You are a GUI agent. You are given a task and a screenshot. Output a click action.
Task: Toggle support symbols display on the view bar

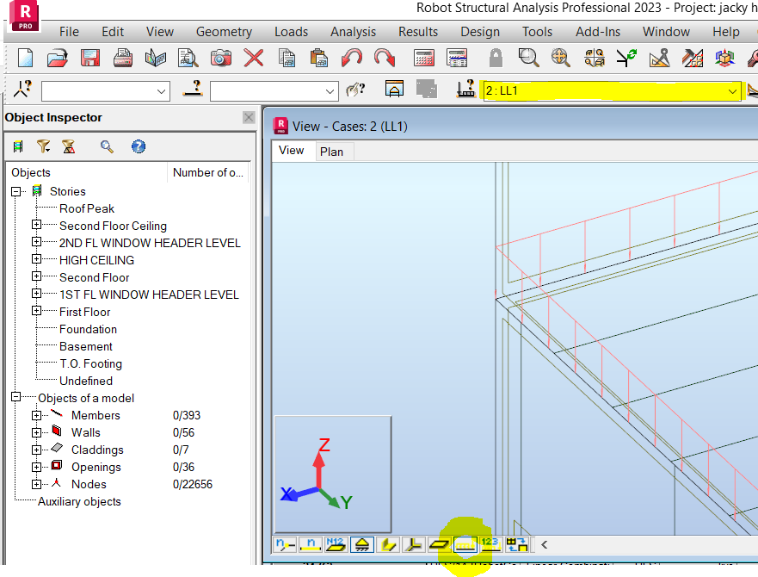[361, 544]
